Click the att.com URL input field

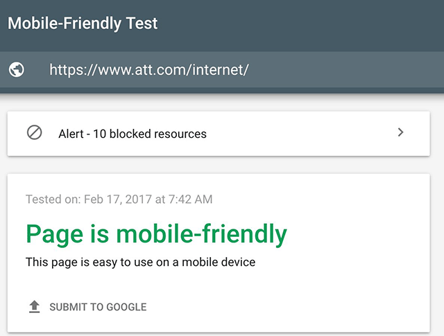pos(148,69)
